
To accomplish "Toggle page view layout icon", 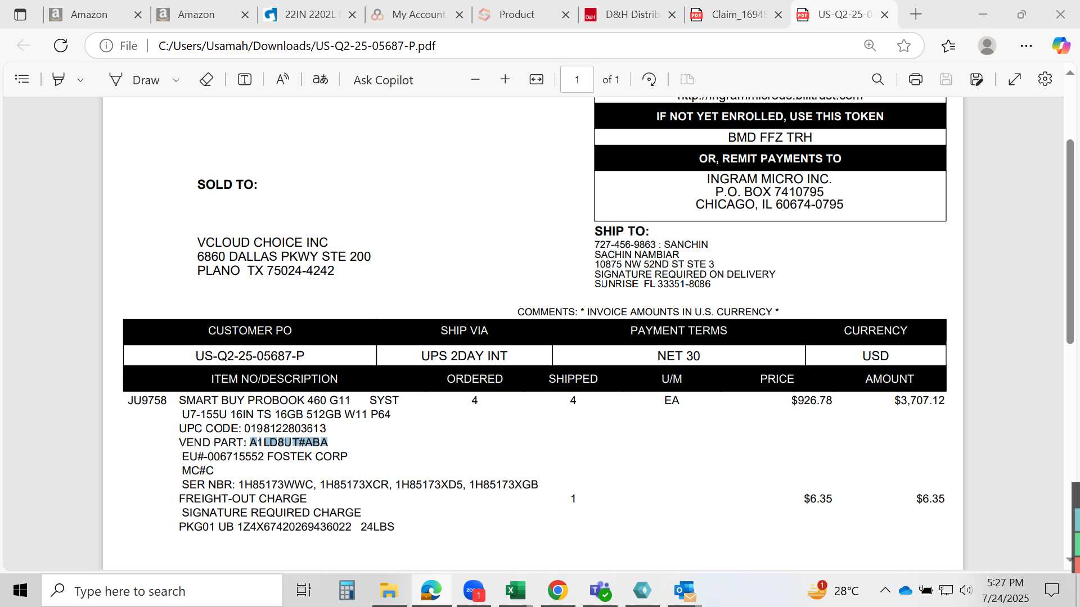I will [x=687, y=79].
